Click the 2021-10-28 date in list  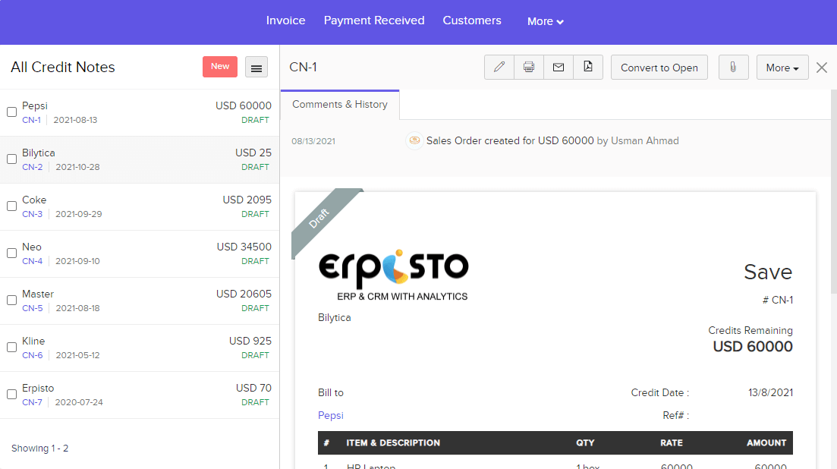(x=78, y=167)
